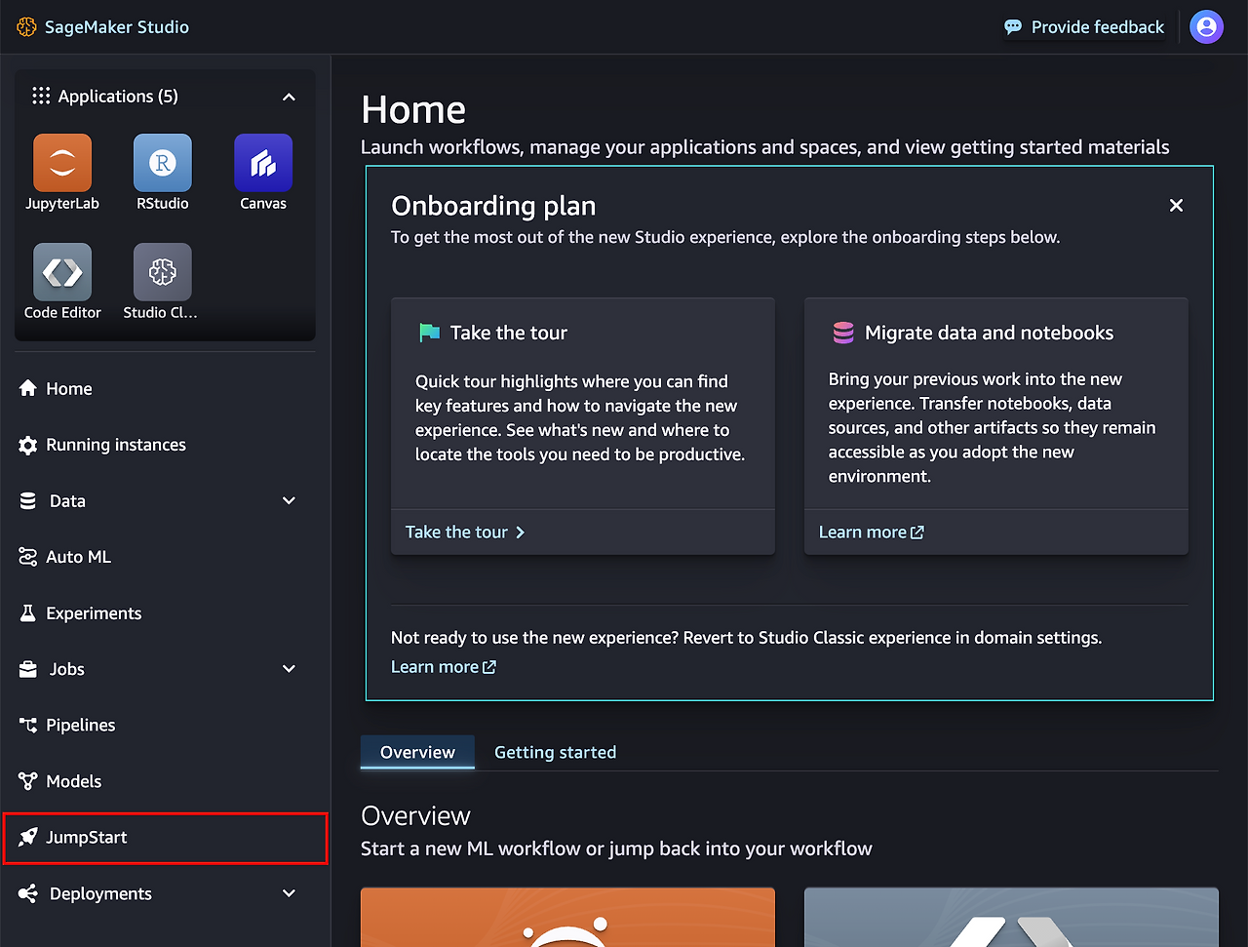Screen dimensions: 1248x947
Task: Click the Migrate data and notebooks heading
Action: click(989, 333)
